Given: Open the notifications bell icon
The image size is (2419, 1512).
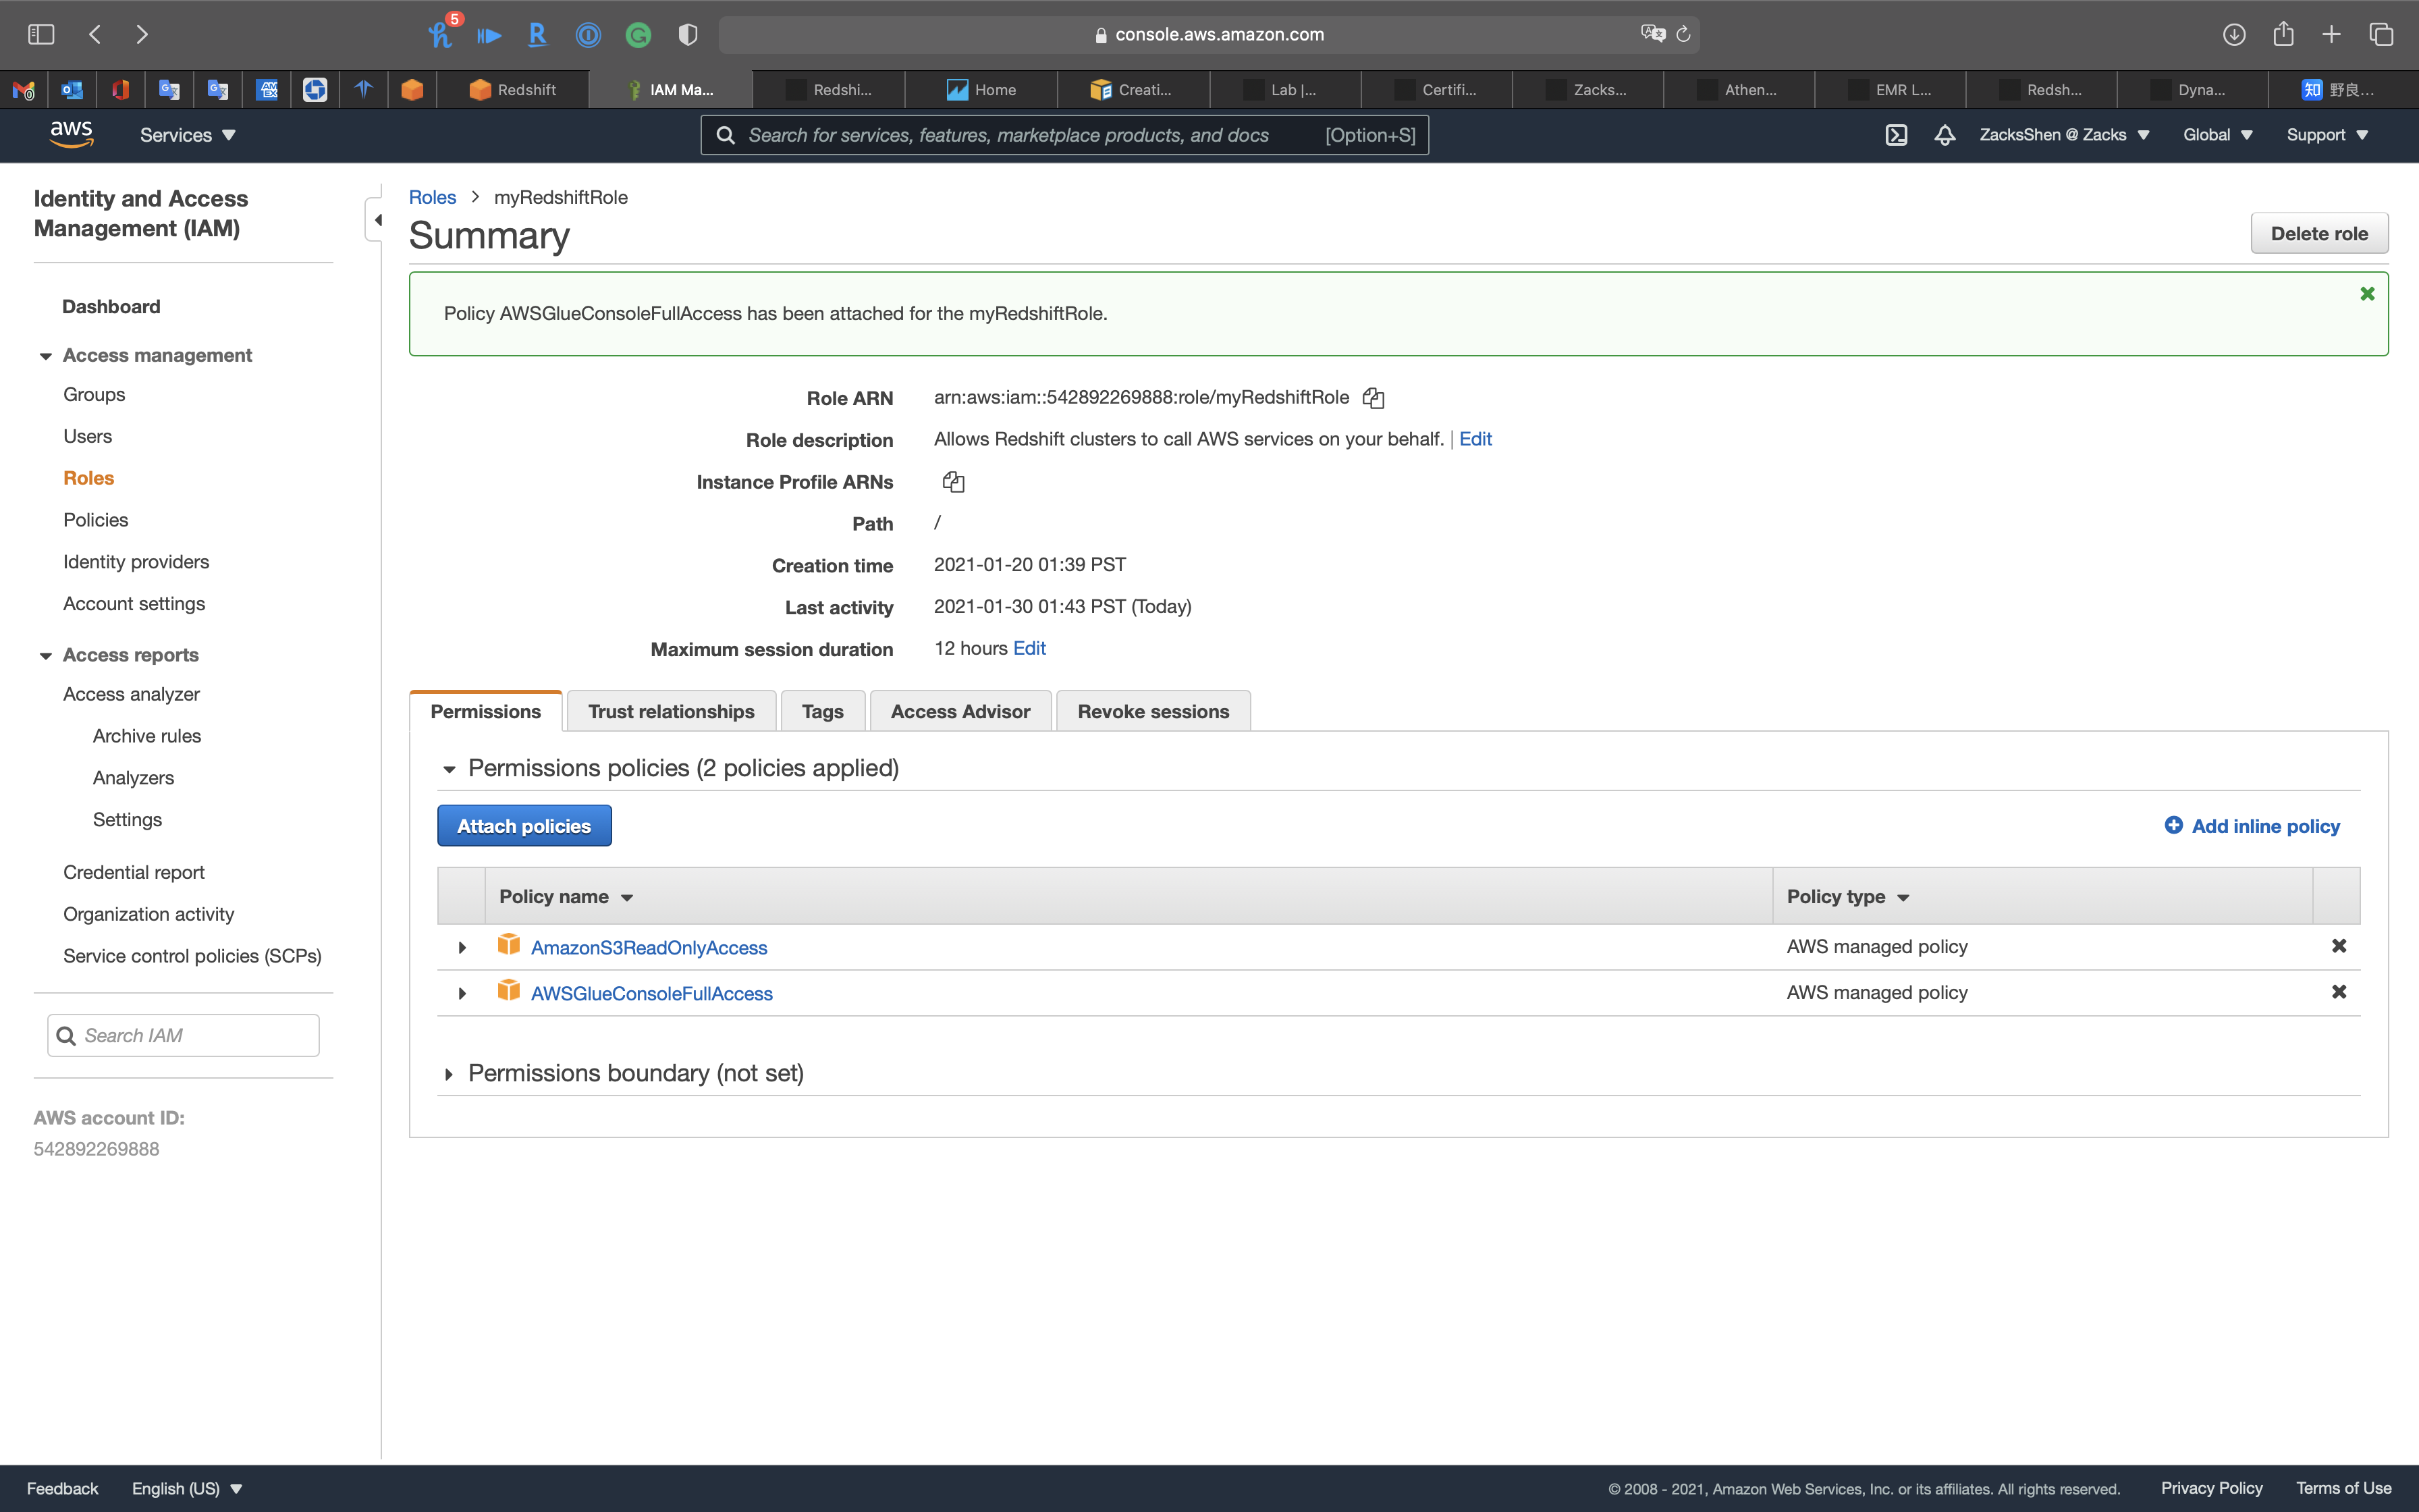Looking at the screenshot, I should tap(1945, 135).
